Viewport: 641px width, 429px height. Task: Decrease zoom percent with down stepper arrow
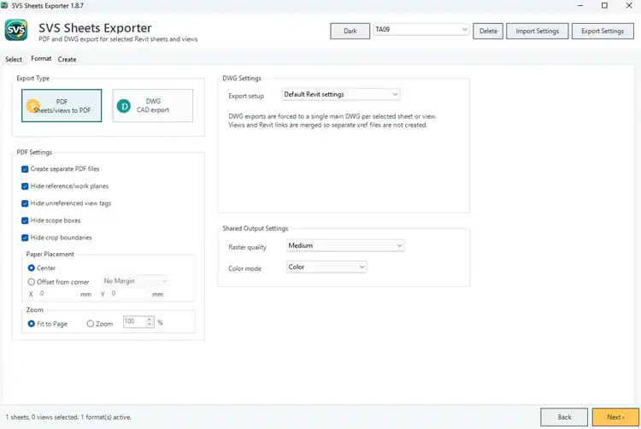pos(150,325)
